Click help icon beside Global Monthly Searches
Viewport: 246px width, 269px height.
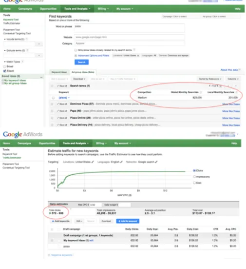click(201, 92)
